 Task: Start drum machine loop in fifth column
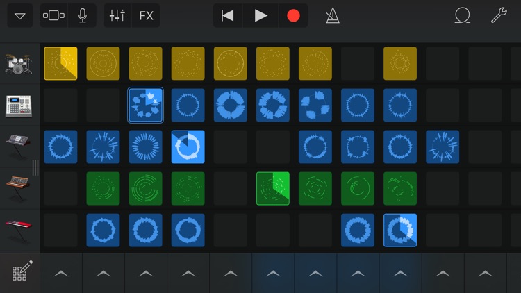pos(231,106)
